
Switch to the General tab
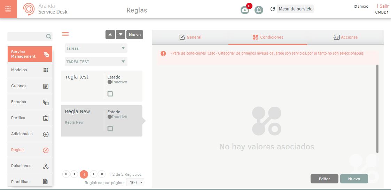click(x=190, y=37)
